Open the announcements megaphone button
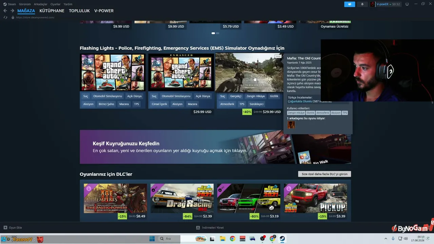 pos(350,4)
